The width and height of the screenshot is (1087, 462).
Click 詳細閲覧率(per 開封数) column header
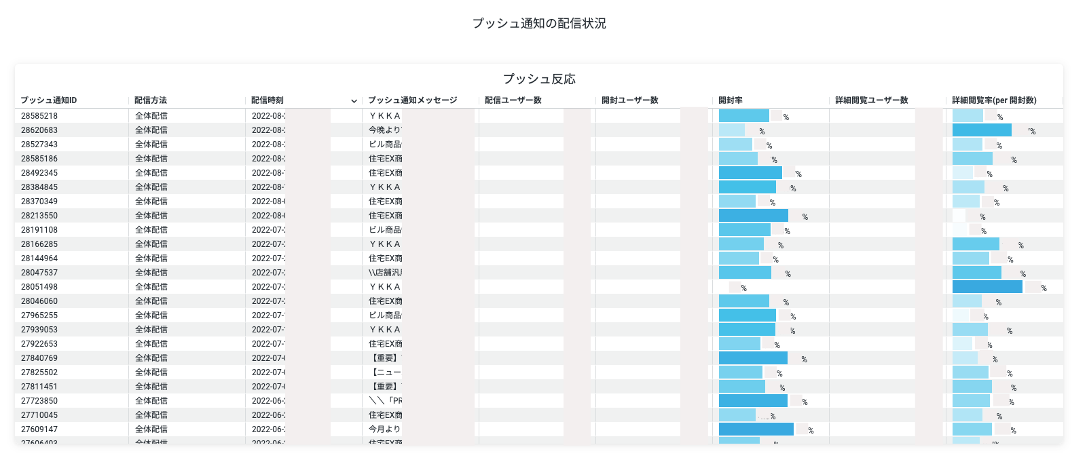pos(994,100)
